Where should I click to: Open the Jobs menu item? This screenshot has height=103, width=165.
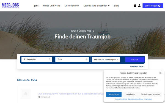coord(36,6)
